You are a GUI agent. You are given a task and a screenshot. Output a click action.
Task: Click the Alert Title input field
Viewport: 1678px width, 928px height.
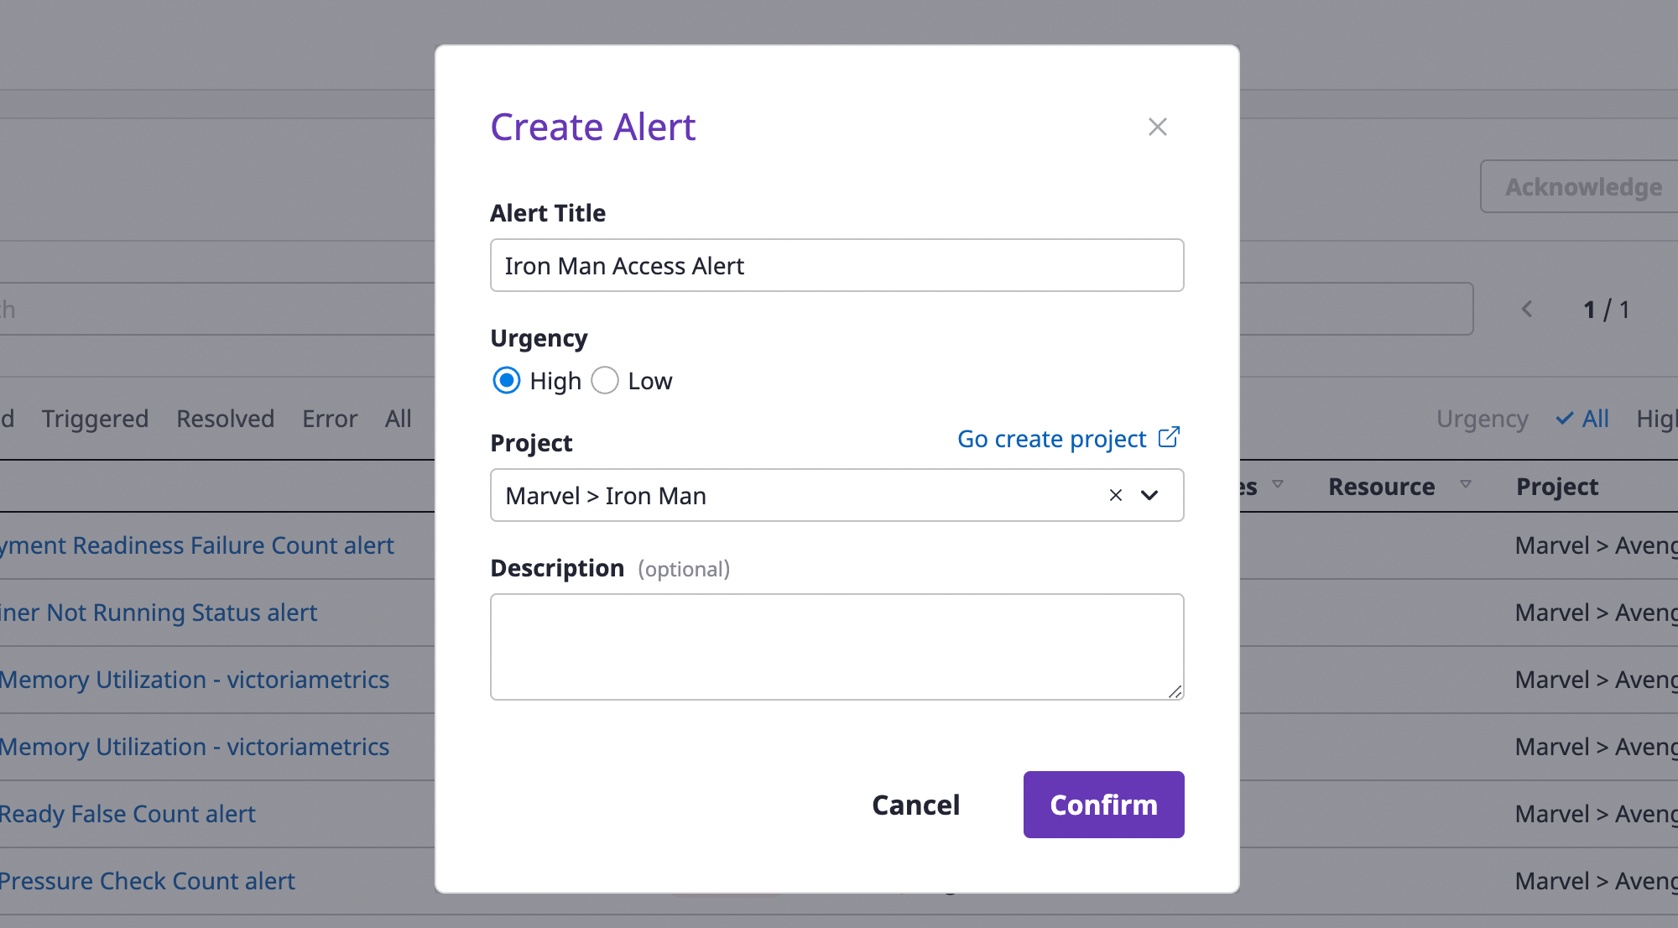[836, 265]
